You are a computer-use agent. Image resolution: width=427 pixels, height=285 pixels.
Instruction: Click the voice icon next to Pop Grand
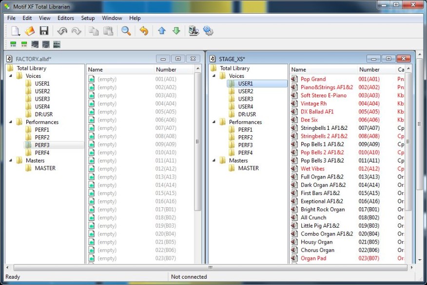pos(294,79)
